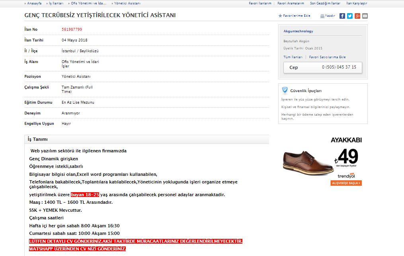This screenshot has width=404, height=256.
Task: Share the listing on Twitter
Action: [350, 16]
